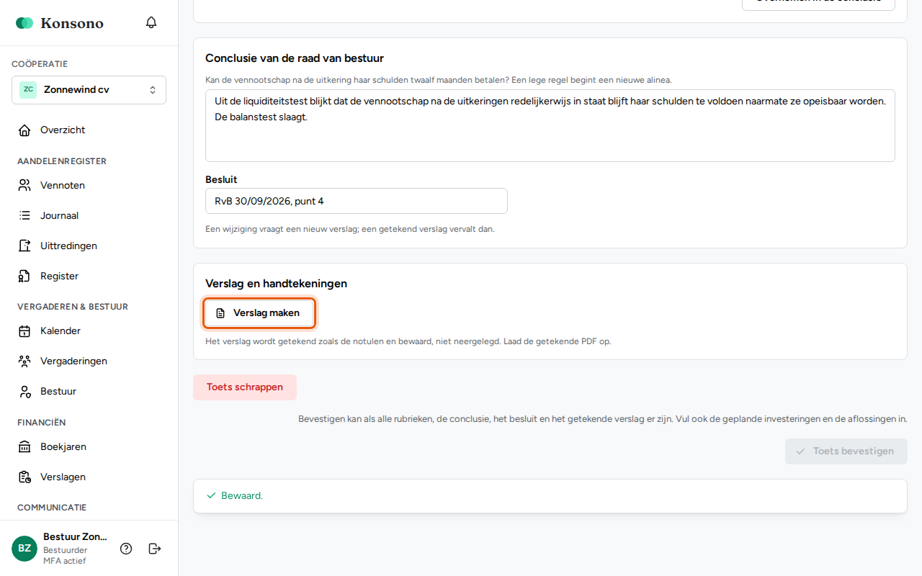Click the Toets bevestigen button

[846, 451]
